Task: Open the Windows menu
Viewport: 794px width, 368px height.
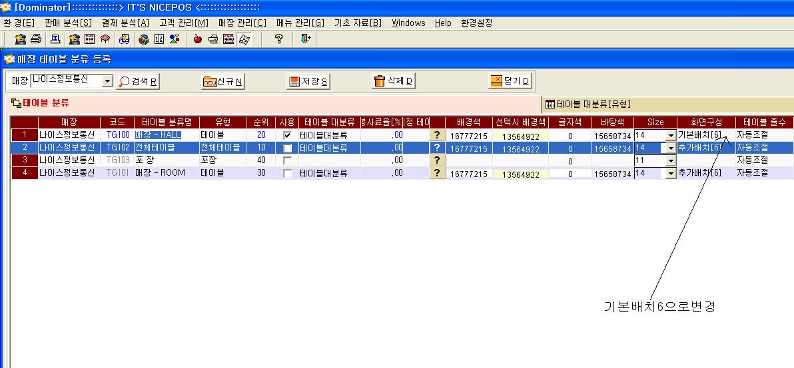Action: pyautogui.click(x=408, y=23)
